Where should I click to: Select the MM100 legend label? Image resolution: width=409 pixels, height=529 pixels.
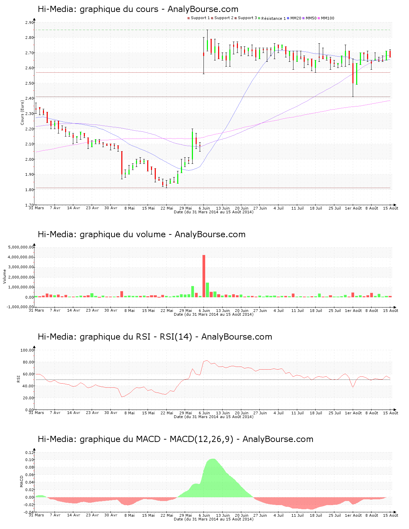pos(328,18)
